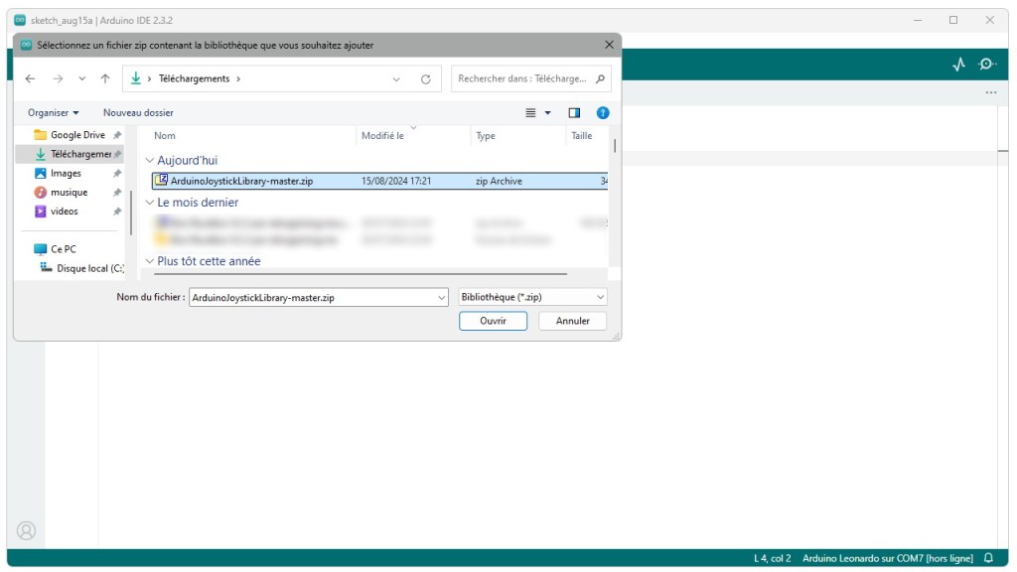The height and width of the screenshot is (572, 1017).
Task: Go up one folder level
Action: click(x=105, y=78)
